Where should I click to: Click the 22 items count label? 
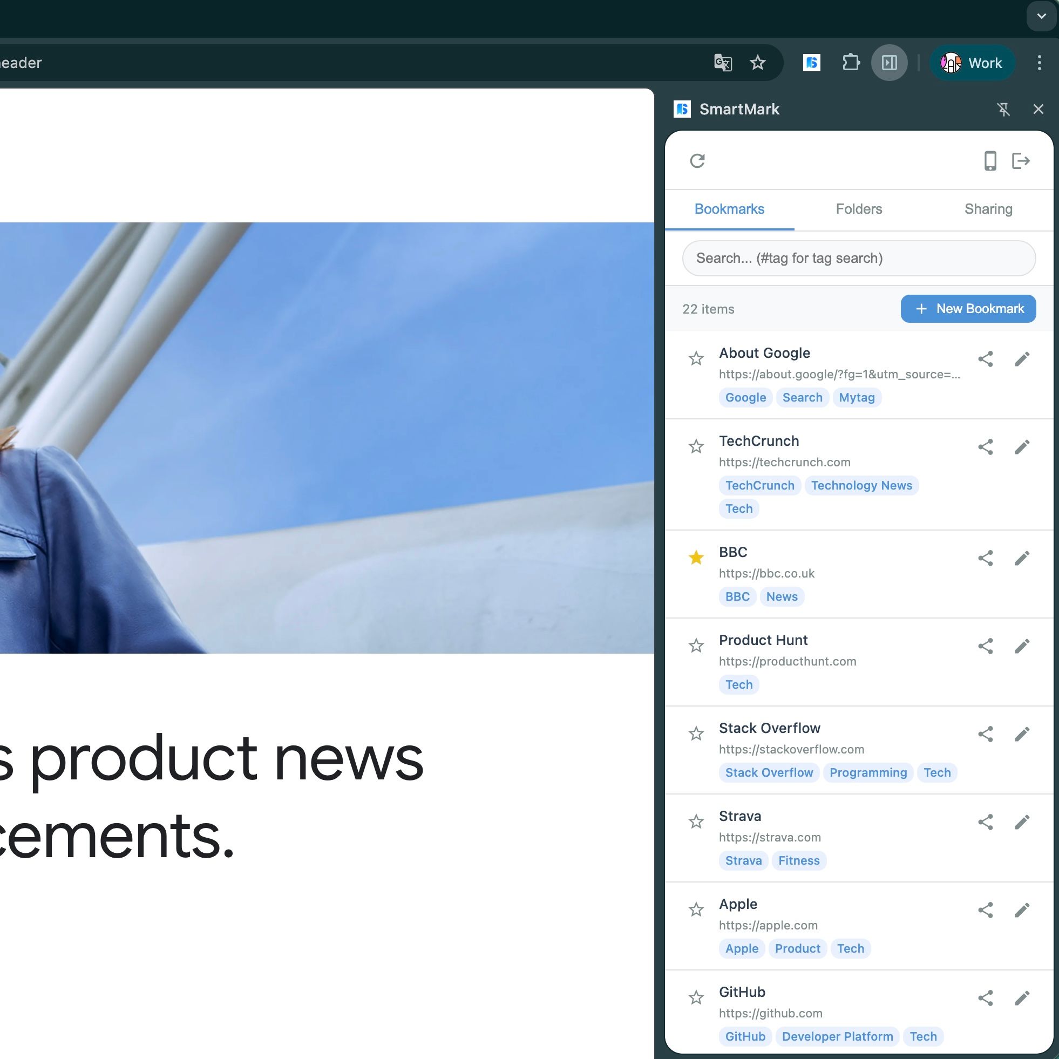(x=708, y=310)
